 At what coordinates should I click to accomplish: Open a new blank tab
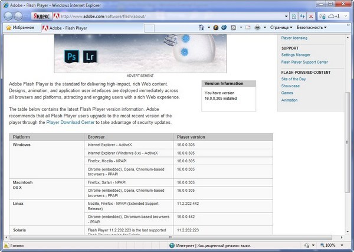(149, 28)
